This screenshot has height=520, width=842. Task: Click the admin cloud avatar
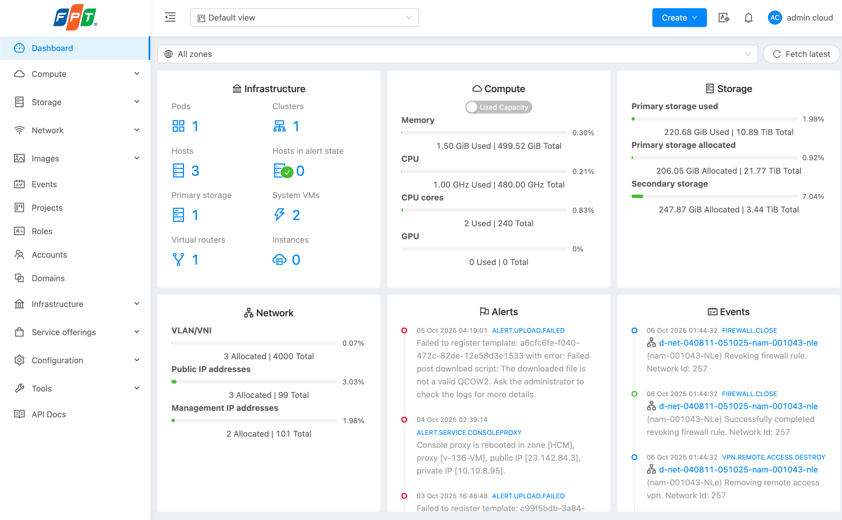pyautogui.click(x=775, y=17)
